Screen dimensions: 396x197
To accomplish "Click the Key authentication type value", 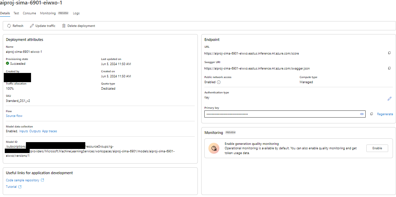I will pos(207,97).
